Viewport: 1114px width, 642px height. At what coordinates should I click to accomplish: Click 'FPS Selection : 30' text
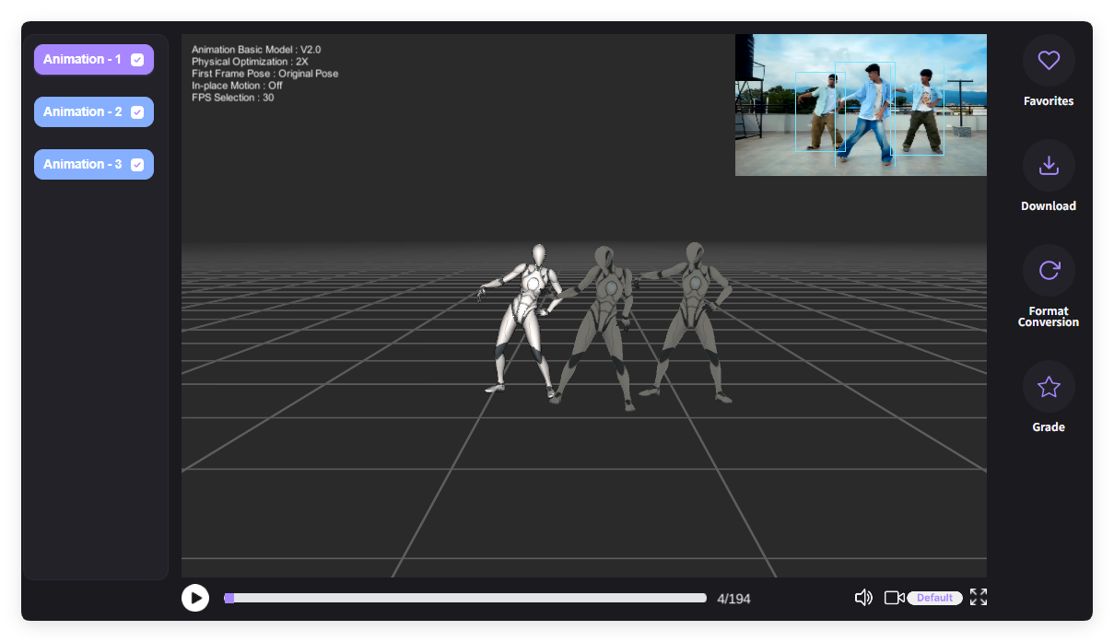pyautogui.click(x=232, y=98)
